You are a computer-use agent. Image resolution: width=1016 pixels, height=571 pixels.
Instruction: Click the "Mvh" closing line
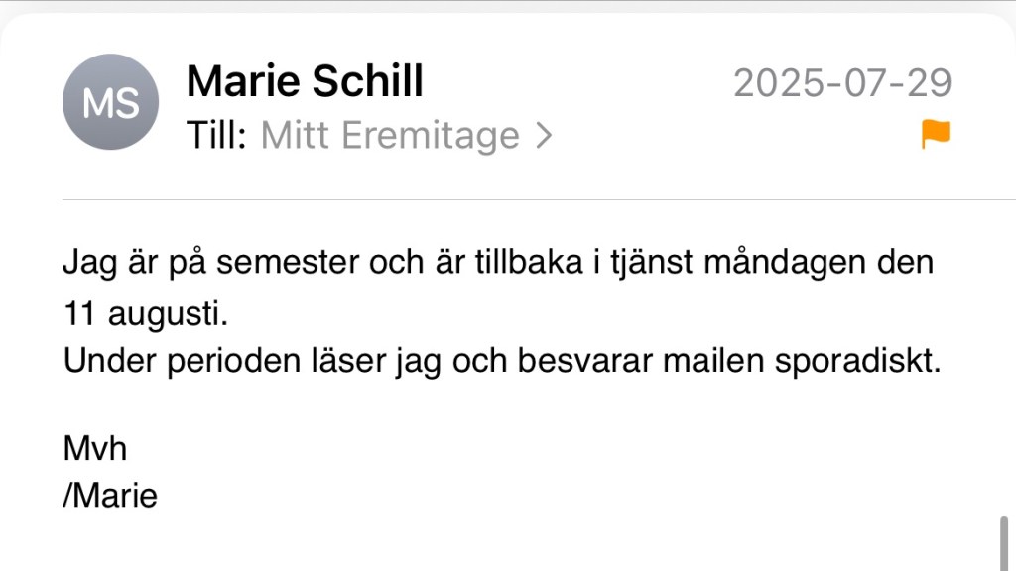(x=95, y=448)
